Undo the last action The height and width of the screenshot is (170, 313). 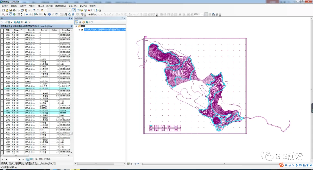coord(34,10)
